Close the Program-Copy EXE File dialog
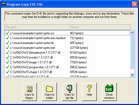This screenshot has width=139, height=105. click(135, 4)
